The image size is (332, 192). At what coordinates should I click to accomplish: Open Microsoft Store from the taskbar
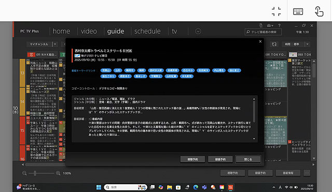(178, 187)
